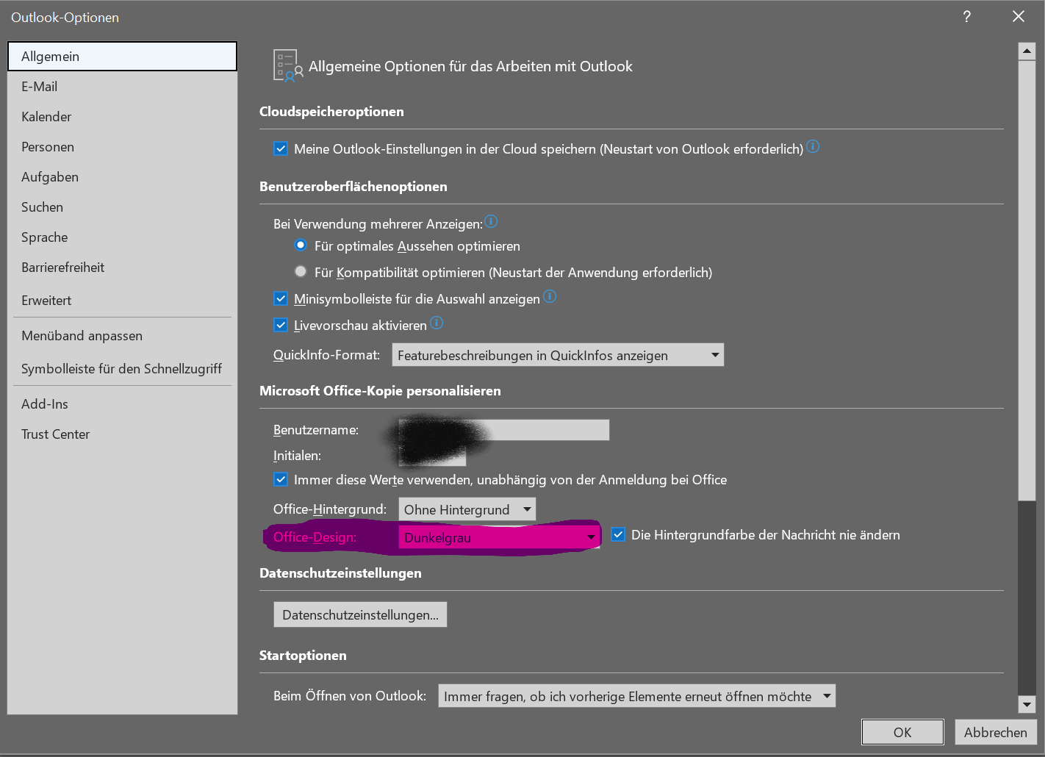Click the help question mark in title bar
Viewport: 1045px width, 757px height.
pos(967,17)
